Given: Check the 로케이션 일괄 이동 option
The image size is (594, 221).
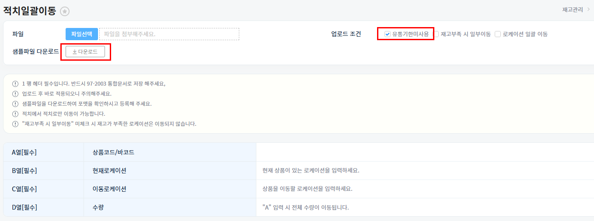Looking at the screenshot, I should [498, 34].
